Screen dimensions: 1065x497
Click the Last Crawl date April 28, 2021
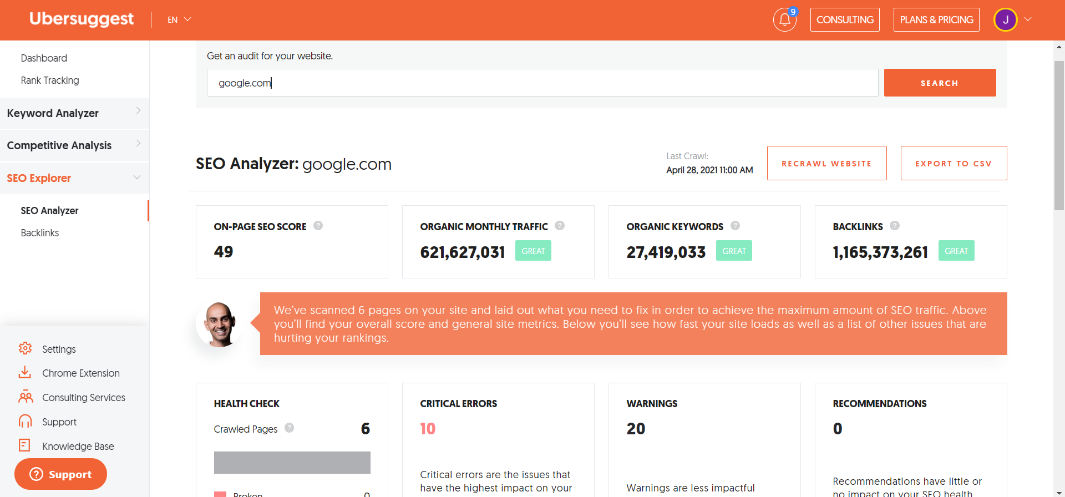[x=709, y=170]
